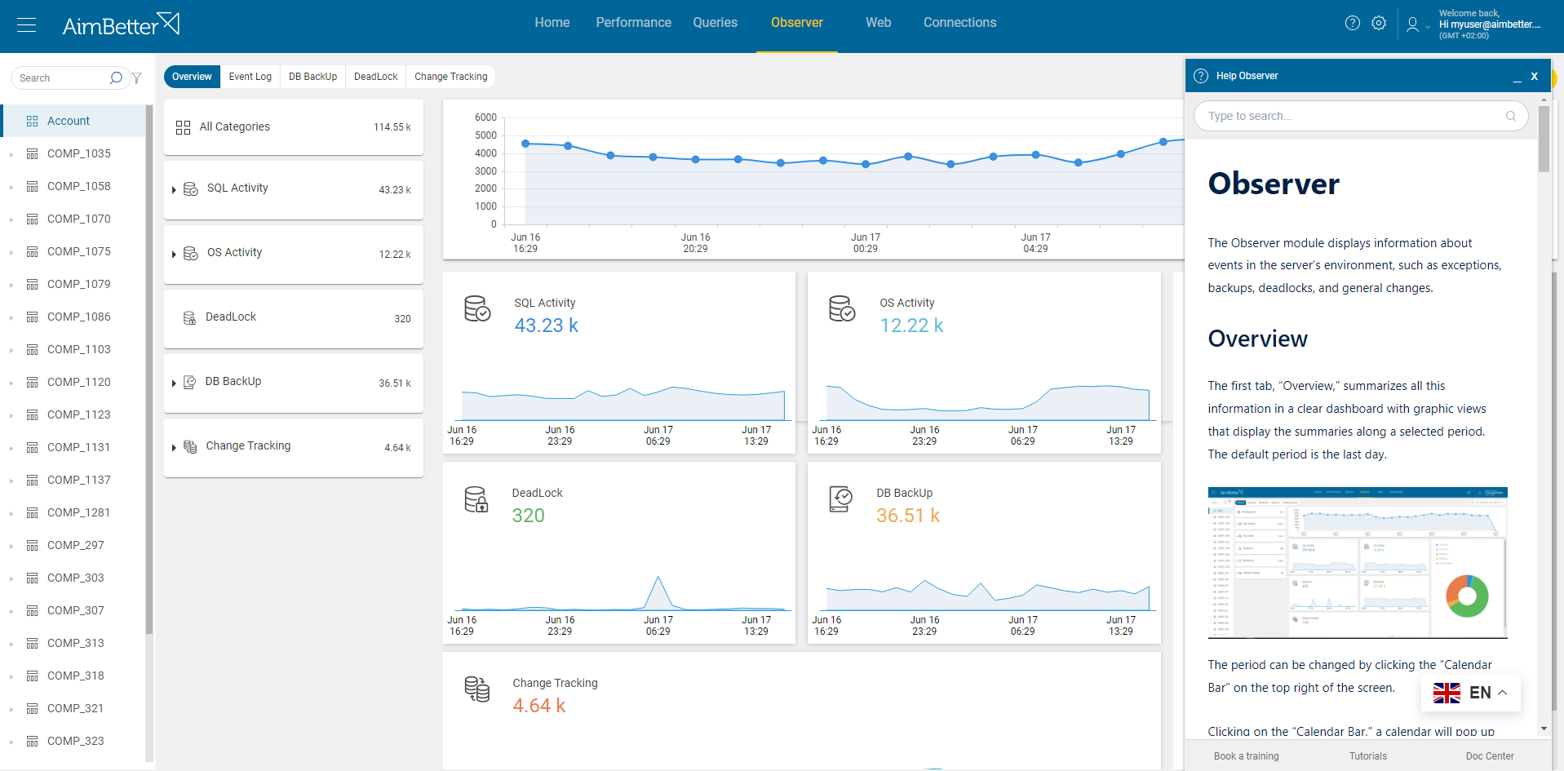
Task: Switch to the Change Tracking tab
Action: point(450,77)
